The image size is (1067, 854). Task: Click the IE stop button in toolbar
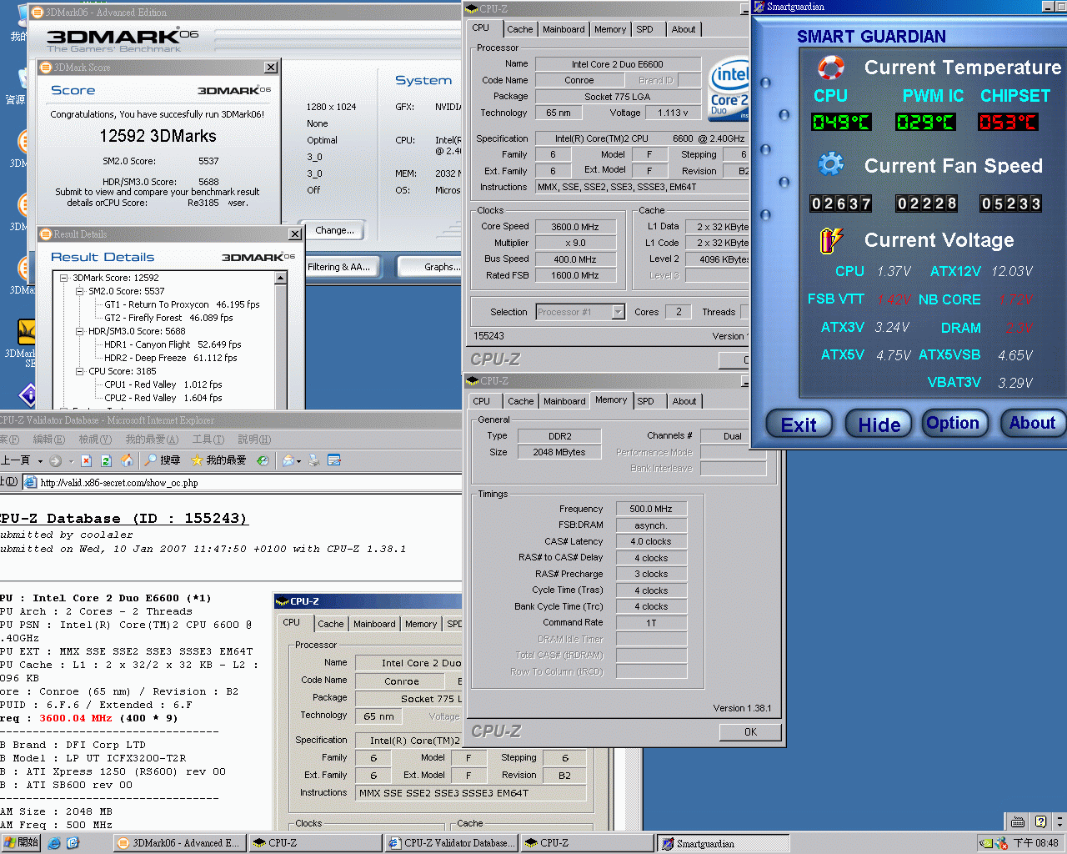pyautogui.click(x=86, y=460)
